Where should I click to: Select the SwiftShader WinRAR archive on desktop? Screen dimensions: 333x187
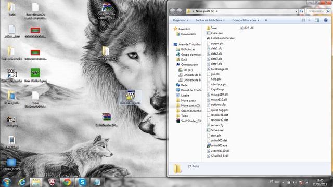[x=106, y=120]
